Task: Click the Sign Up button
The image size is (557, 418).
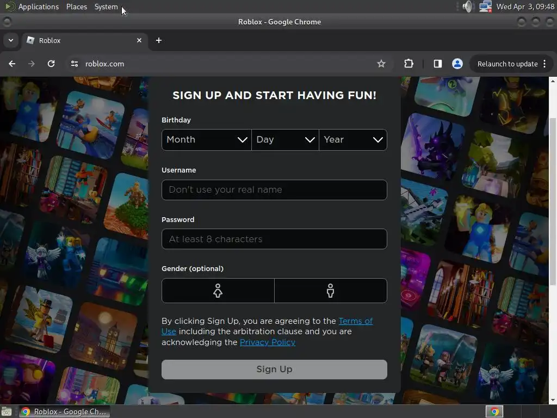Action: tap(274, 370)
